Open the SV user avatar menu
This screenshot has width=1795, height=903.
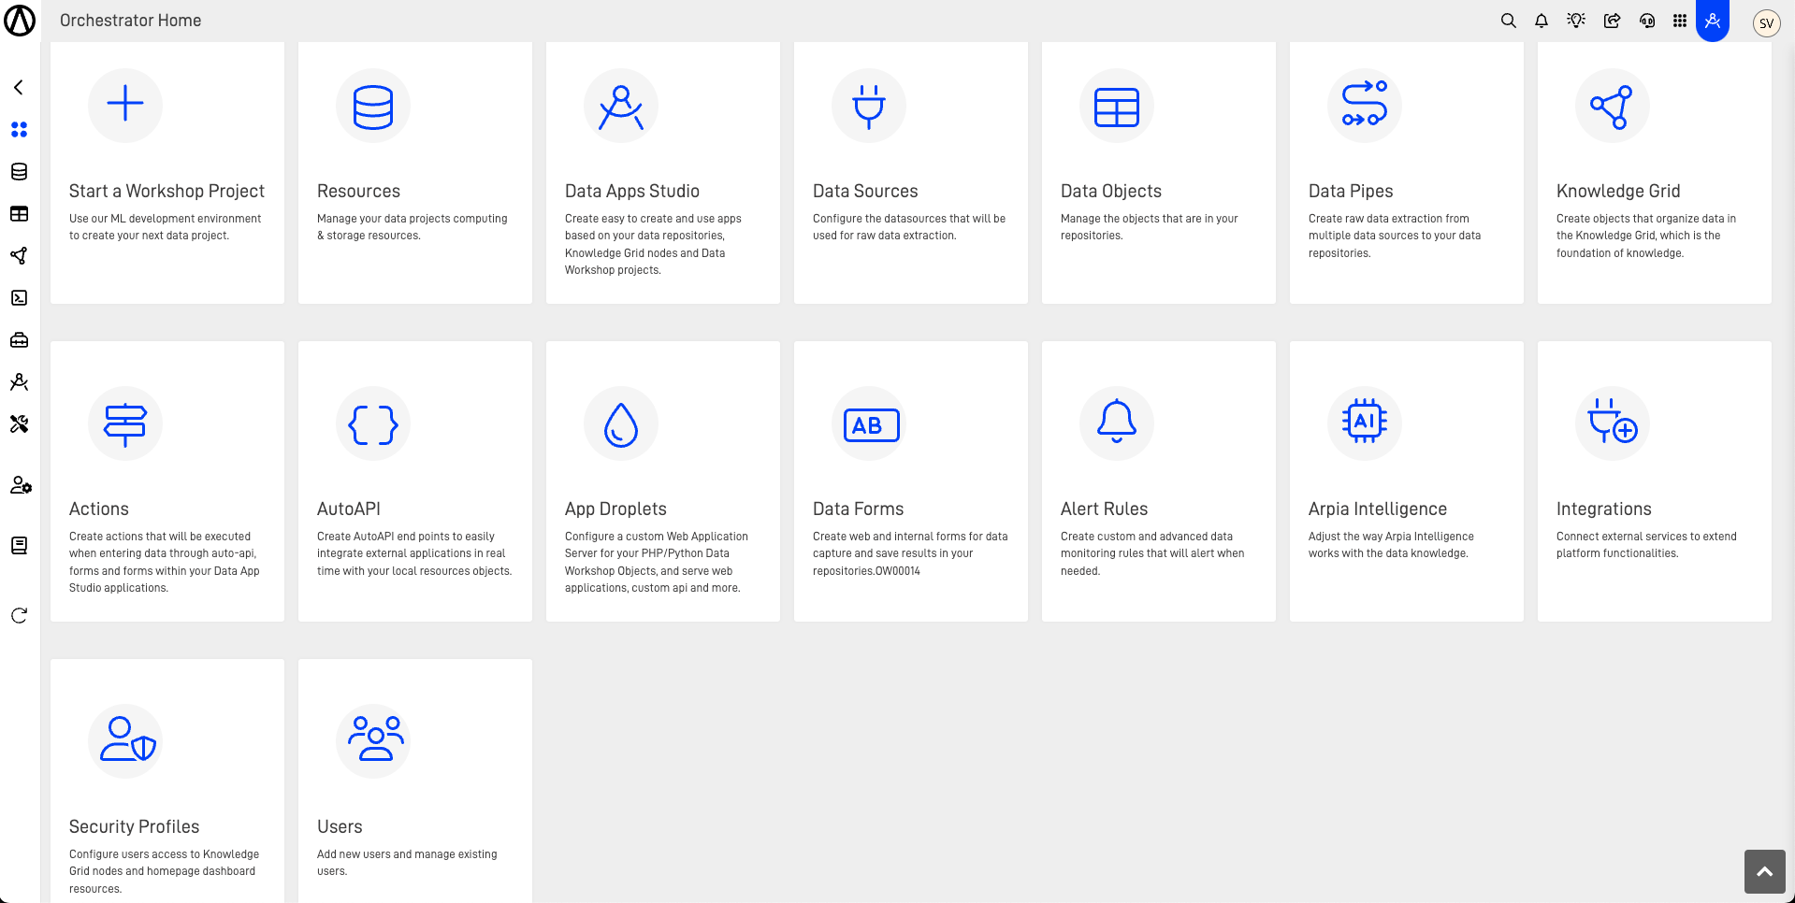(1766, 23)
